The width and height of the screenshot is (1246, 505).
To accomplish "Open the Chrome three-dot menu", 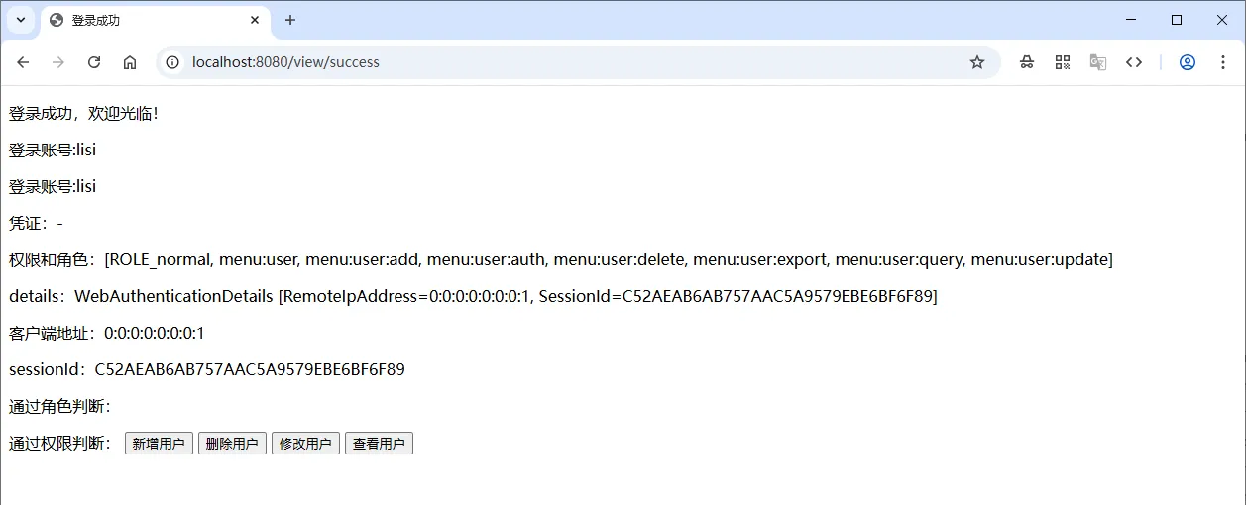I will coord(1223,62).
